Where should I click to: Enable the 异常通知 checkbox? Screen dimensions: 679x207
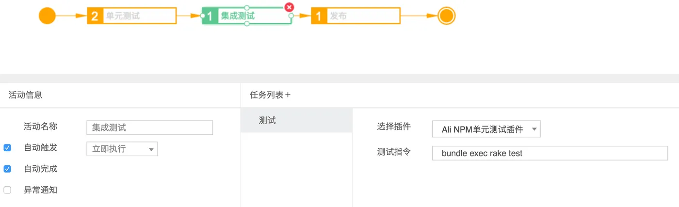pyautogui.click(x=7, y=190)
